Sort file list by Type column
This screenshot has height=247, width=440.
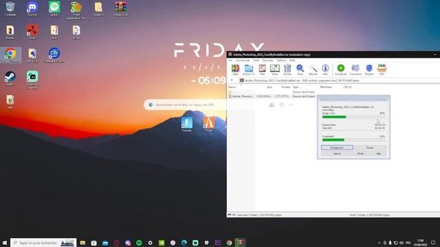pos(296,87)
